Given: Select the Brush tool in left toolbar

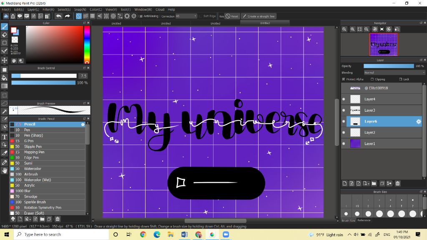Looking at the screenshot, I should (4, 27).
